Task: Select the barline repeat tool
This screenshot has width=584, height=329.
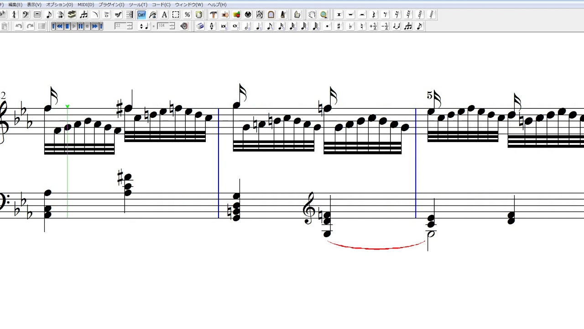Action: coord(130,15)
